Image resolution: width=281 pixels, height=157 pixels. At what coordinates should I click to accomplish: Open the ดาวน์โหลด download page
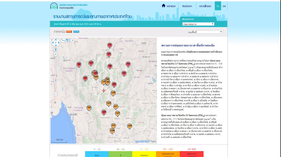(205, 6)
